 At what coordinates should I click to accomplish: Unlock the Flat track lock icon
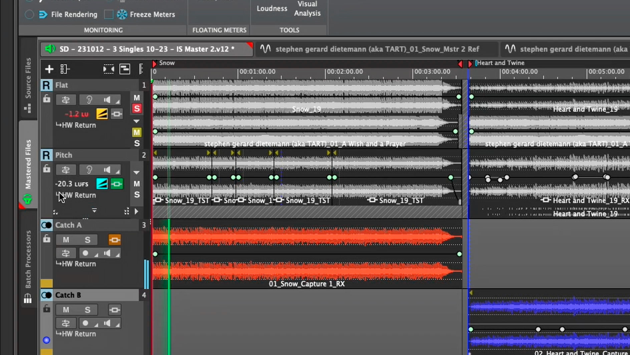click(x=47, y=99)
